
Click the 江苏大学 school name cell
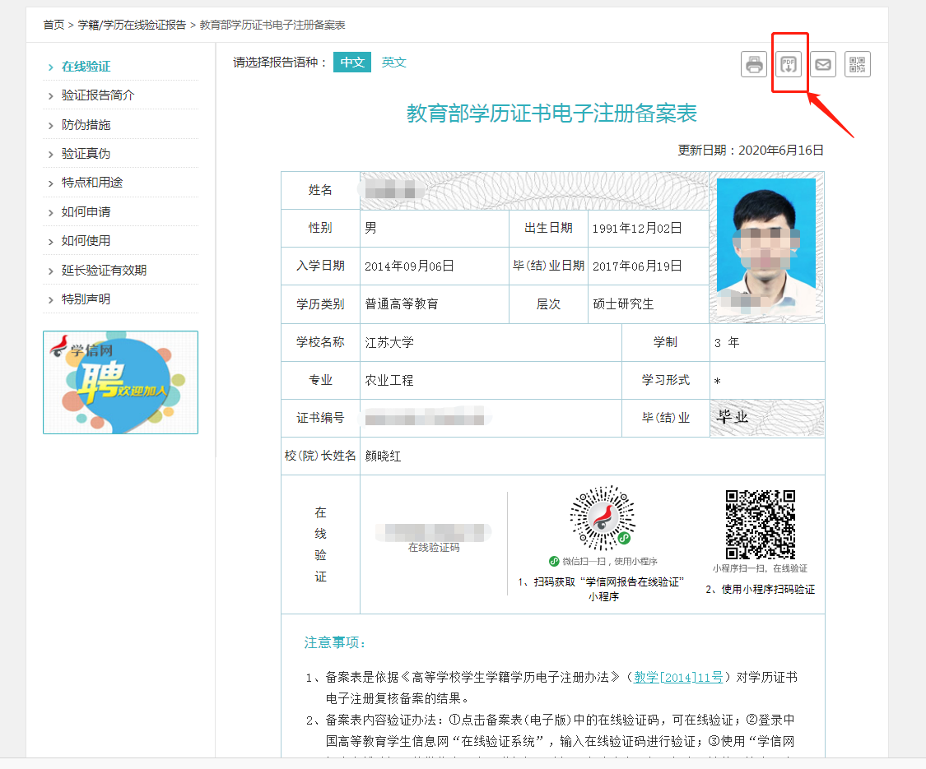[x=491, y=342]
